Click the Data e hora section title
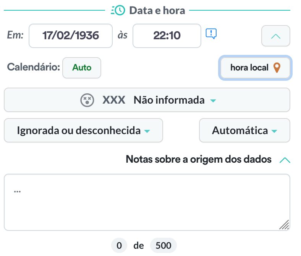Image resolution: width=301 pixels, height=256 pixels. (157, 10)
